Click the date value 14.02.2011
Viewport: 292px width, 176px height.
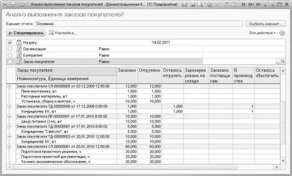(x=161, y=42)
